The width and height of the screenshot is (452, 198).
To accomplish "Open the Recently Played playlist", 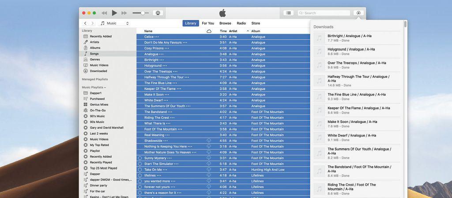I will pos(108,162).
